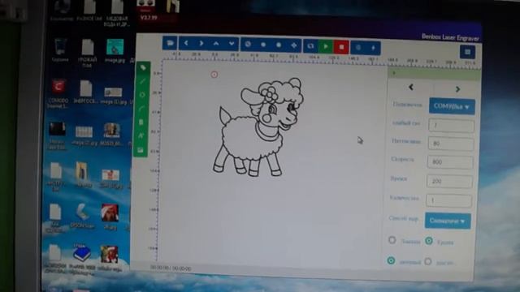Select the curve tool in green sidebar
The width and height of the screenshot is (520, 292).
click(x=142, y=109)
